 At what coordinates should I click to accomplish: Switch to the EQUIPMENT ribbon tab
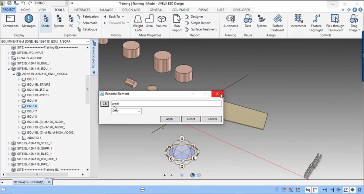coord(181,10)
